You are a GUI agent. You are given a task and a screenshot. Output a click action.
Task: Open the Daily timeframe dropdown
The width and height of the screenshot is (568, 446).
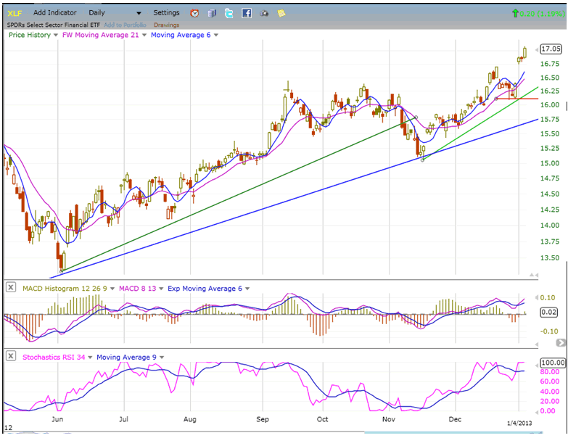(115, 13)
